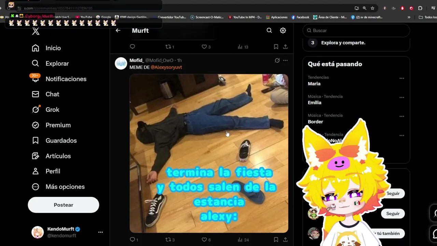
Task: Open the KendoMurft account menu dots
Action: [x=100, y=232]
